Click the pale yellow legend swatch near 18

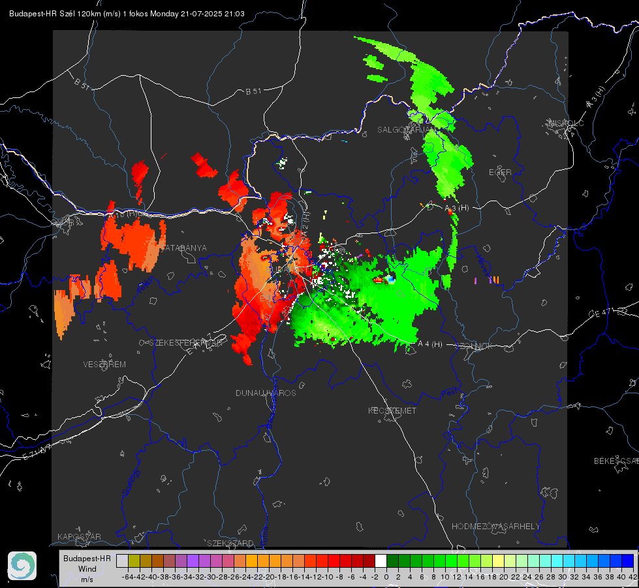click(499, 561)
